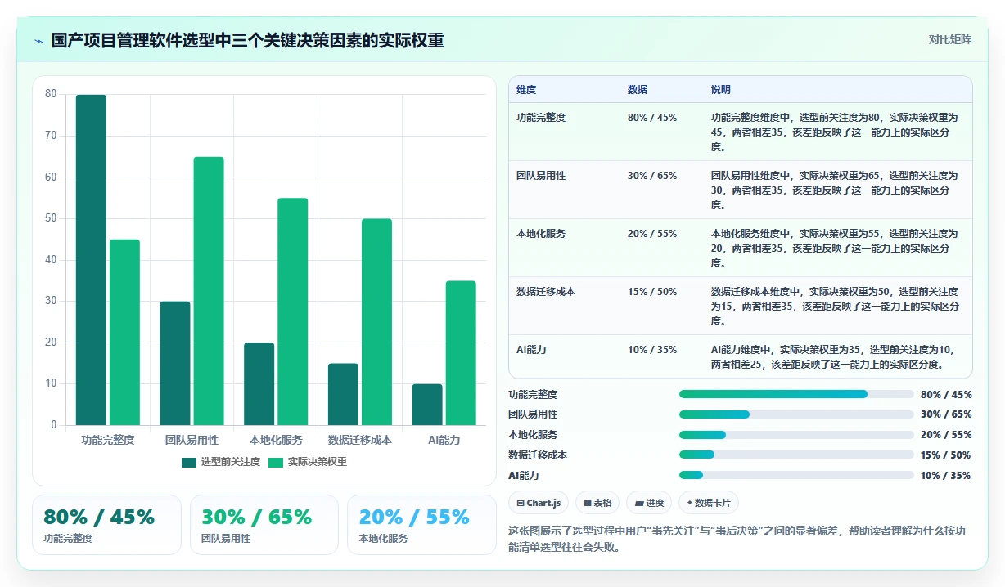Click the 数据卡片 tag chip
The image size is (1005, 587).
[710, 503]
